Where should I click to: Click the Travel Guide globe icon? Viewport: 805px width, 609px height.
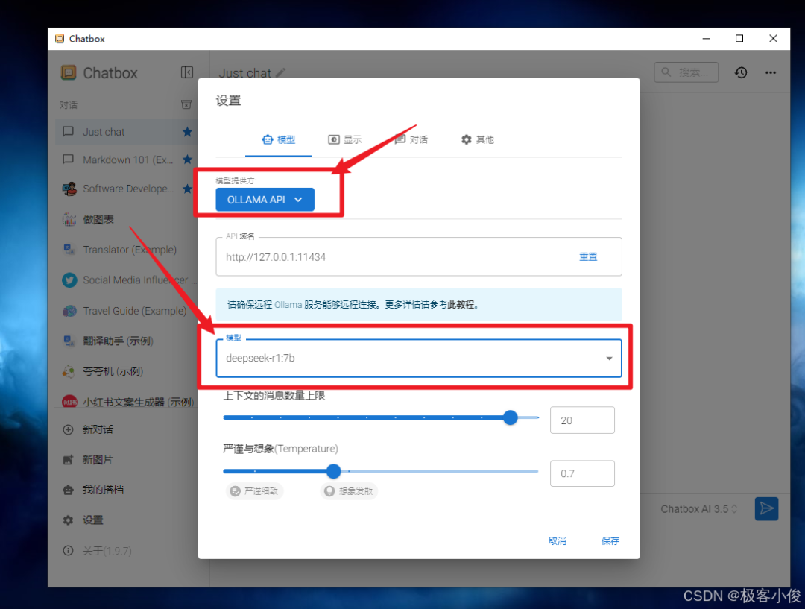(69, 311)
